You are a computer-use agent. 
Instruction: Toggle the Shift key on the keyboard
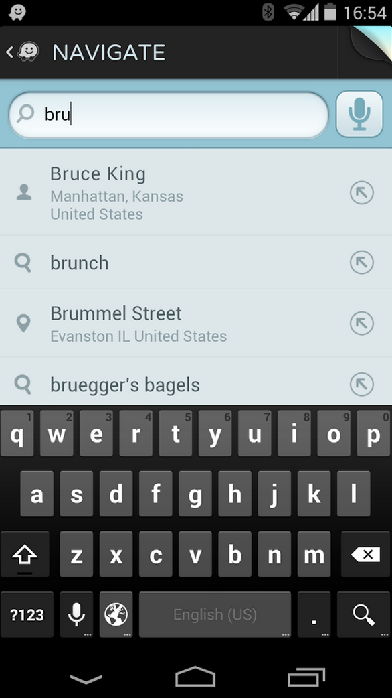25,555
